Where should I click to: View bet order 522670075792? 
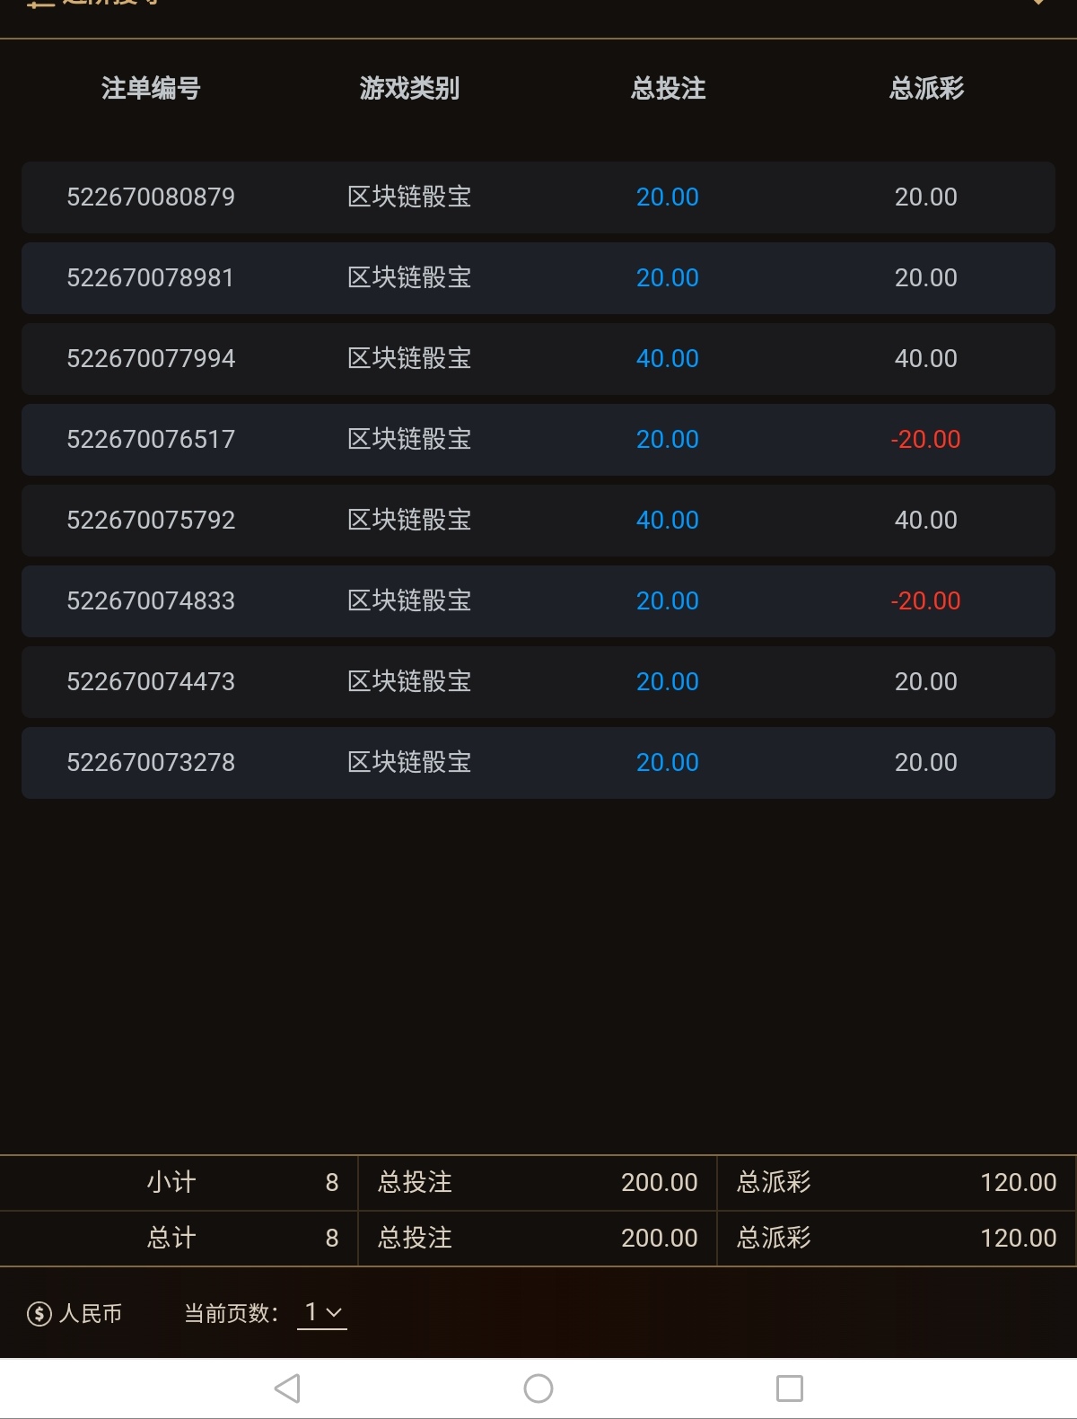pyautogui.click(x=151, y=521)
